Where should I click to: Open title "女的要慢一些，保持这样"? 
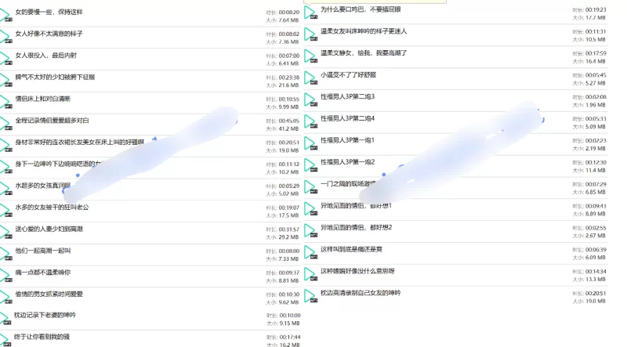(49, 12)
